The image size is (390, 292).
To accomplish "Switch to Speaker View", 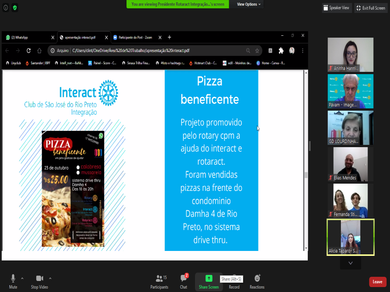I will click(x=336, y=8).
